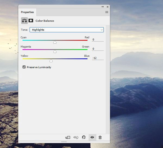Click the 'Blue' label
The height and width of the screenshot is (148, 163).
click(87, 56)
